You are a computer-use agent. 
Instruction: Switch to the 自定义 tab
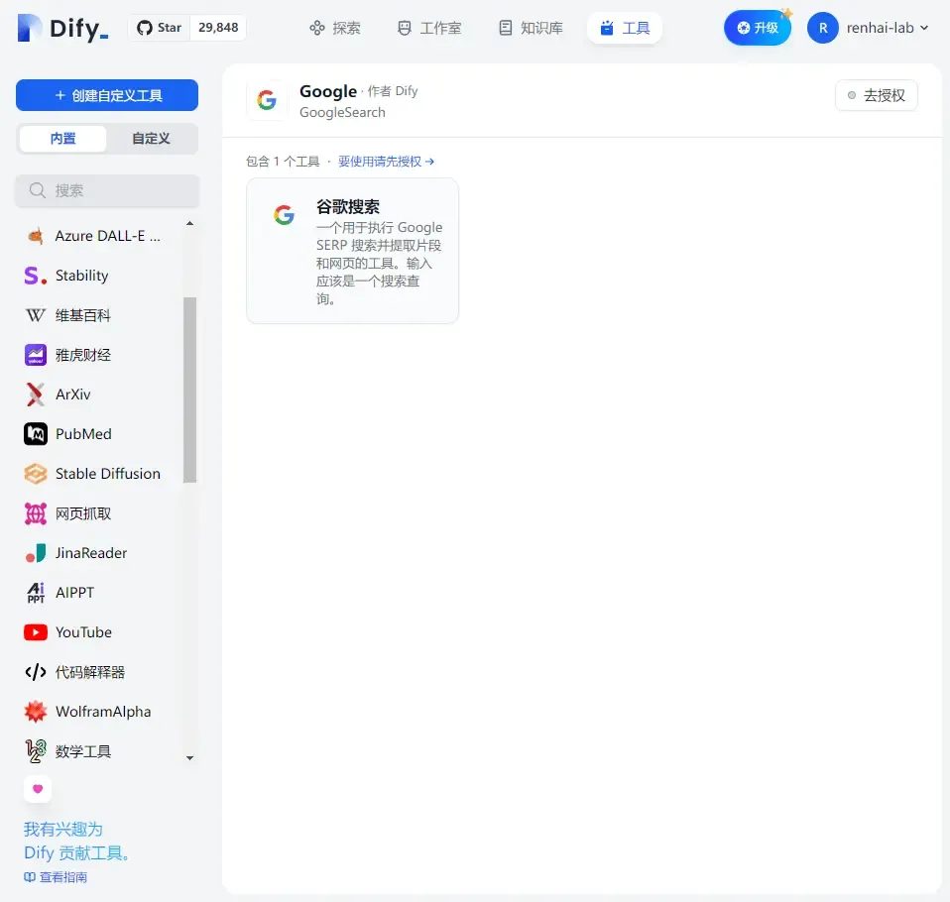[x=151, y=139]
